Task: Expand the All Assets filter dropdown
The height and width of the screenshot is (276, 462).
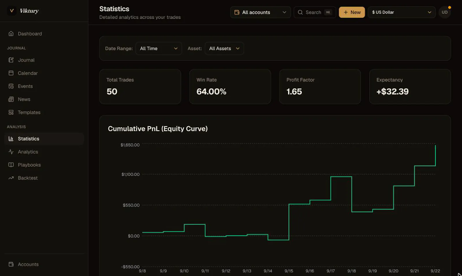Action: click(x=224, y=48)
